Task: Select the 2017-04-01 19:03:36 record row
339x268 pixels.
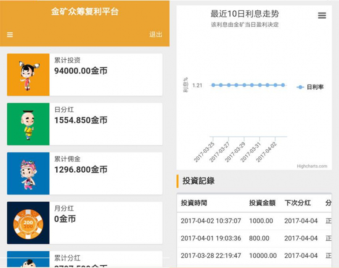Action: [254, 238]
